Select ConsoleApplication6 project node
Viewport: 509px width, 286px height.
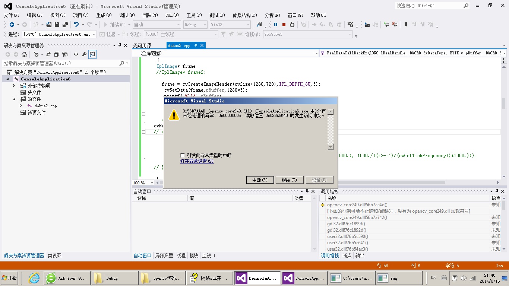point(45,79)
